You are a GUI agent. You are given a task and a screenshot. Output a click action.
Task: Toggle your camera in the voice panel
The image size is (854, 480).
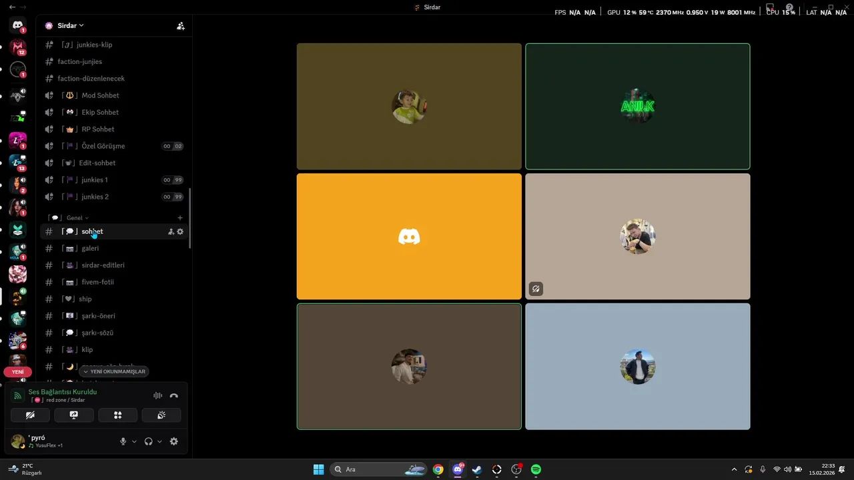pos(30,415)
